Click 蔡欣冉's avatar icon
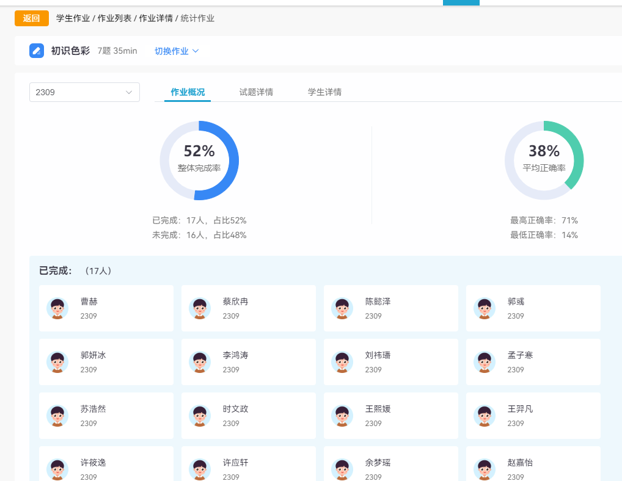The image size is (622, 481). (x=200, y=308)
